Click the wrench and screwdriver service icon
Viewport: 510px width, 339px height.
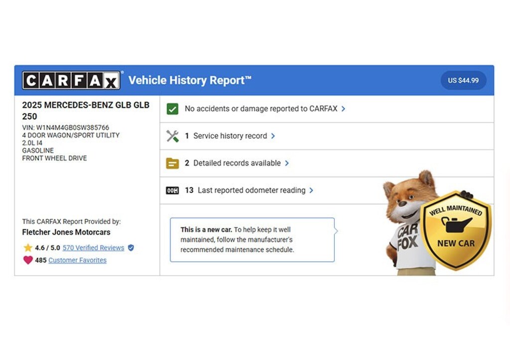pos(172,136)
